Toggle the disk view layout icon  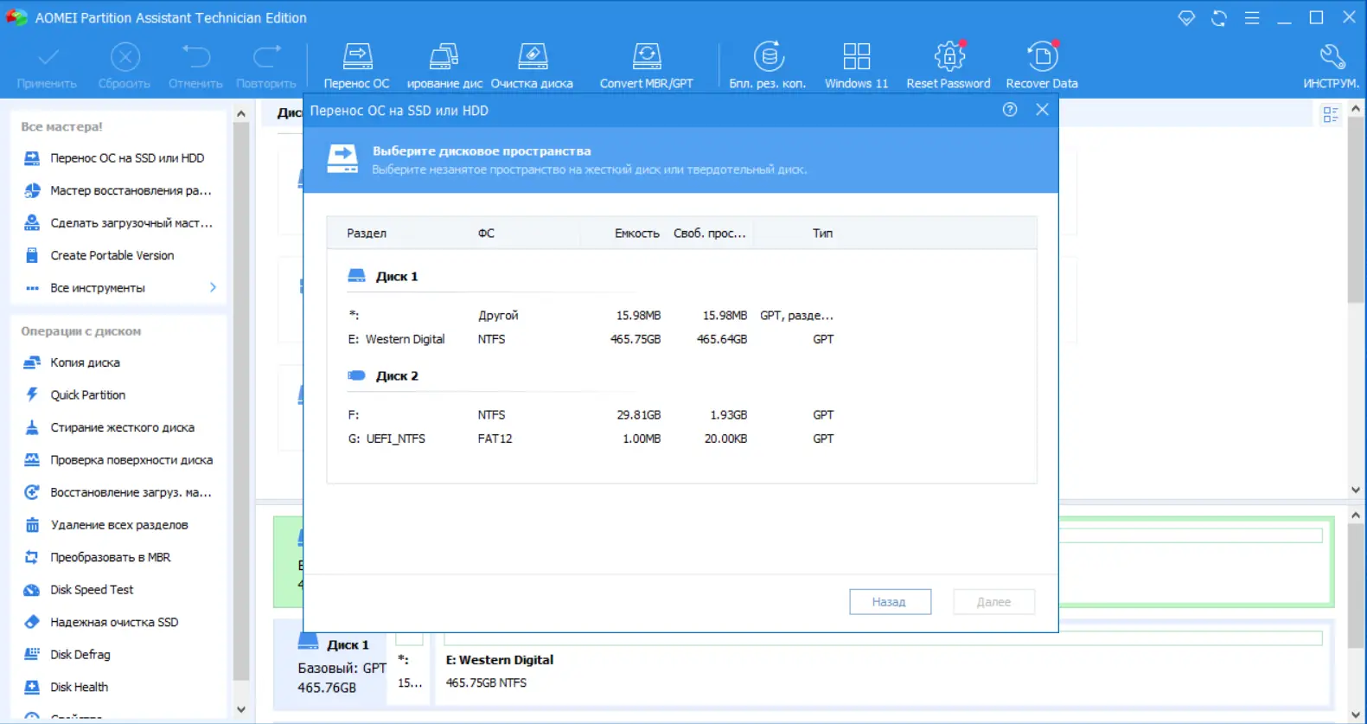1331,114
